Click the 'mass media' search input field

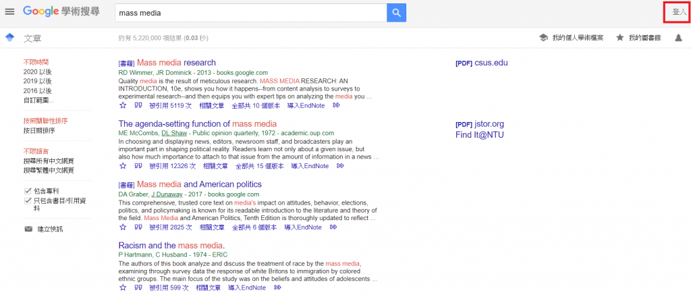point(250,13)
